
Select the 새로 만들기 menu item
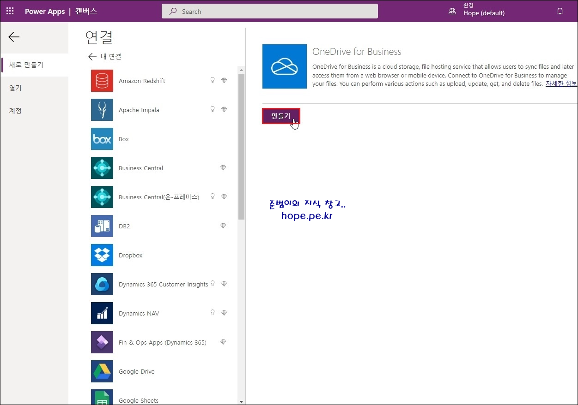click(34, 65)
